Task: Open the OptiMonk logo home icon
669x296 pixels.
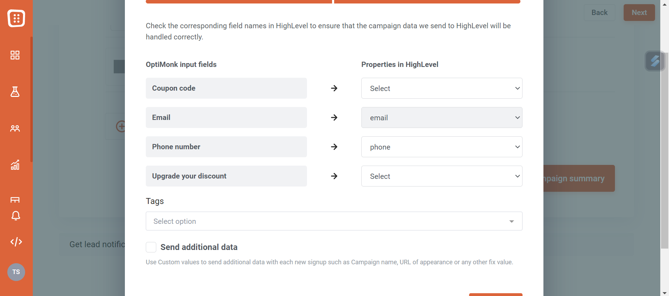Action: pos(16,18)
